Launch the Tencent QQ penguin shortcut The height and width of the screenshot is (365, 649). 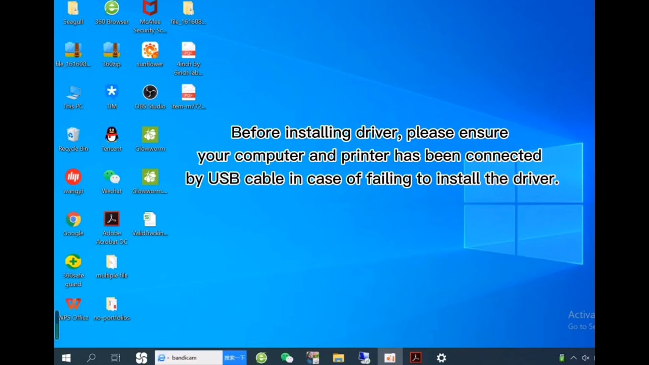pyautogui.click(x=112, y=139)
